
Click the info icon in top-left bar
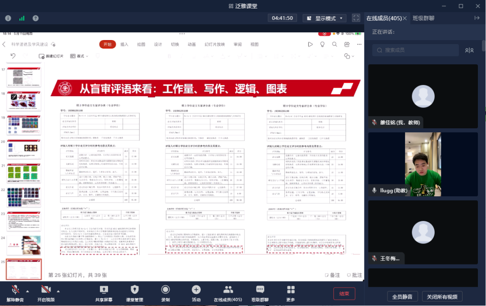click(8, 18)
